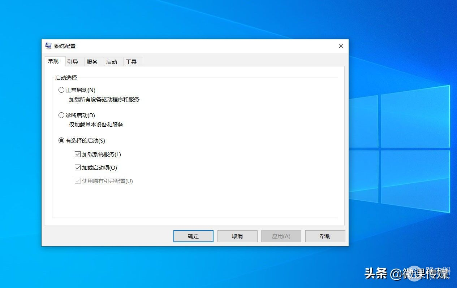Choose 有选择的启动(S) radio option
457x288 pixels.
(61, 140)
